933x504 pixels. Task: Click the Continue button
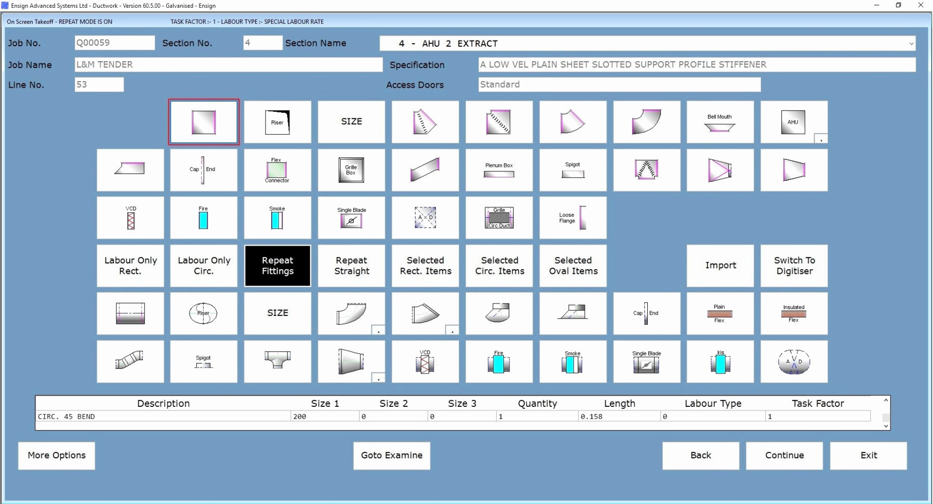coord(784,456)
